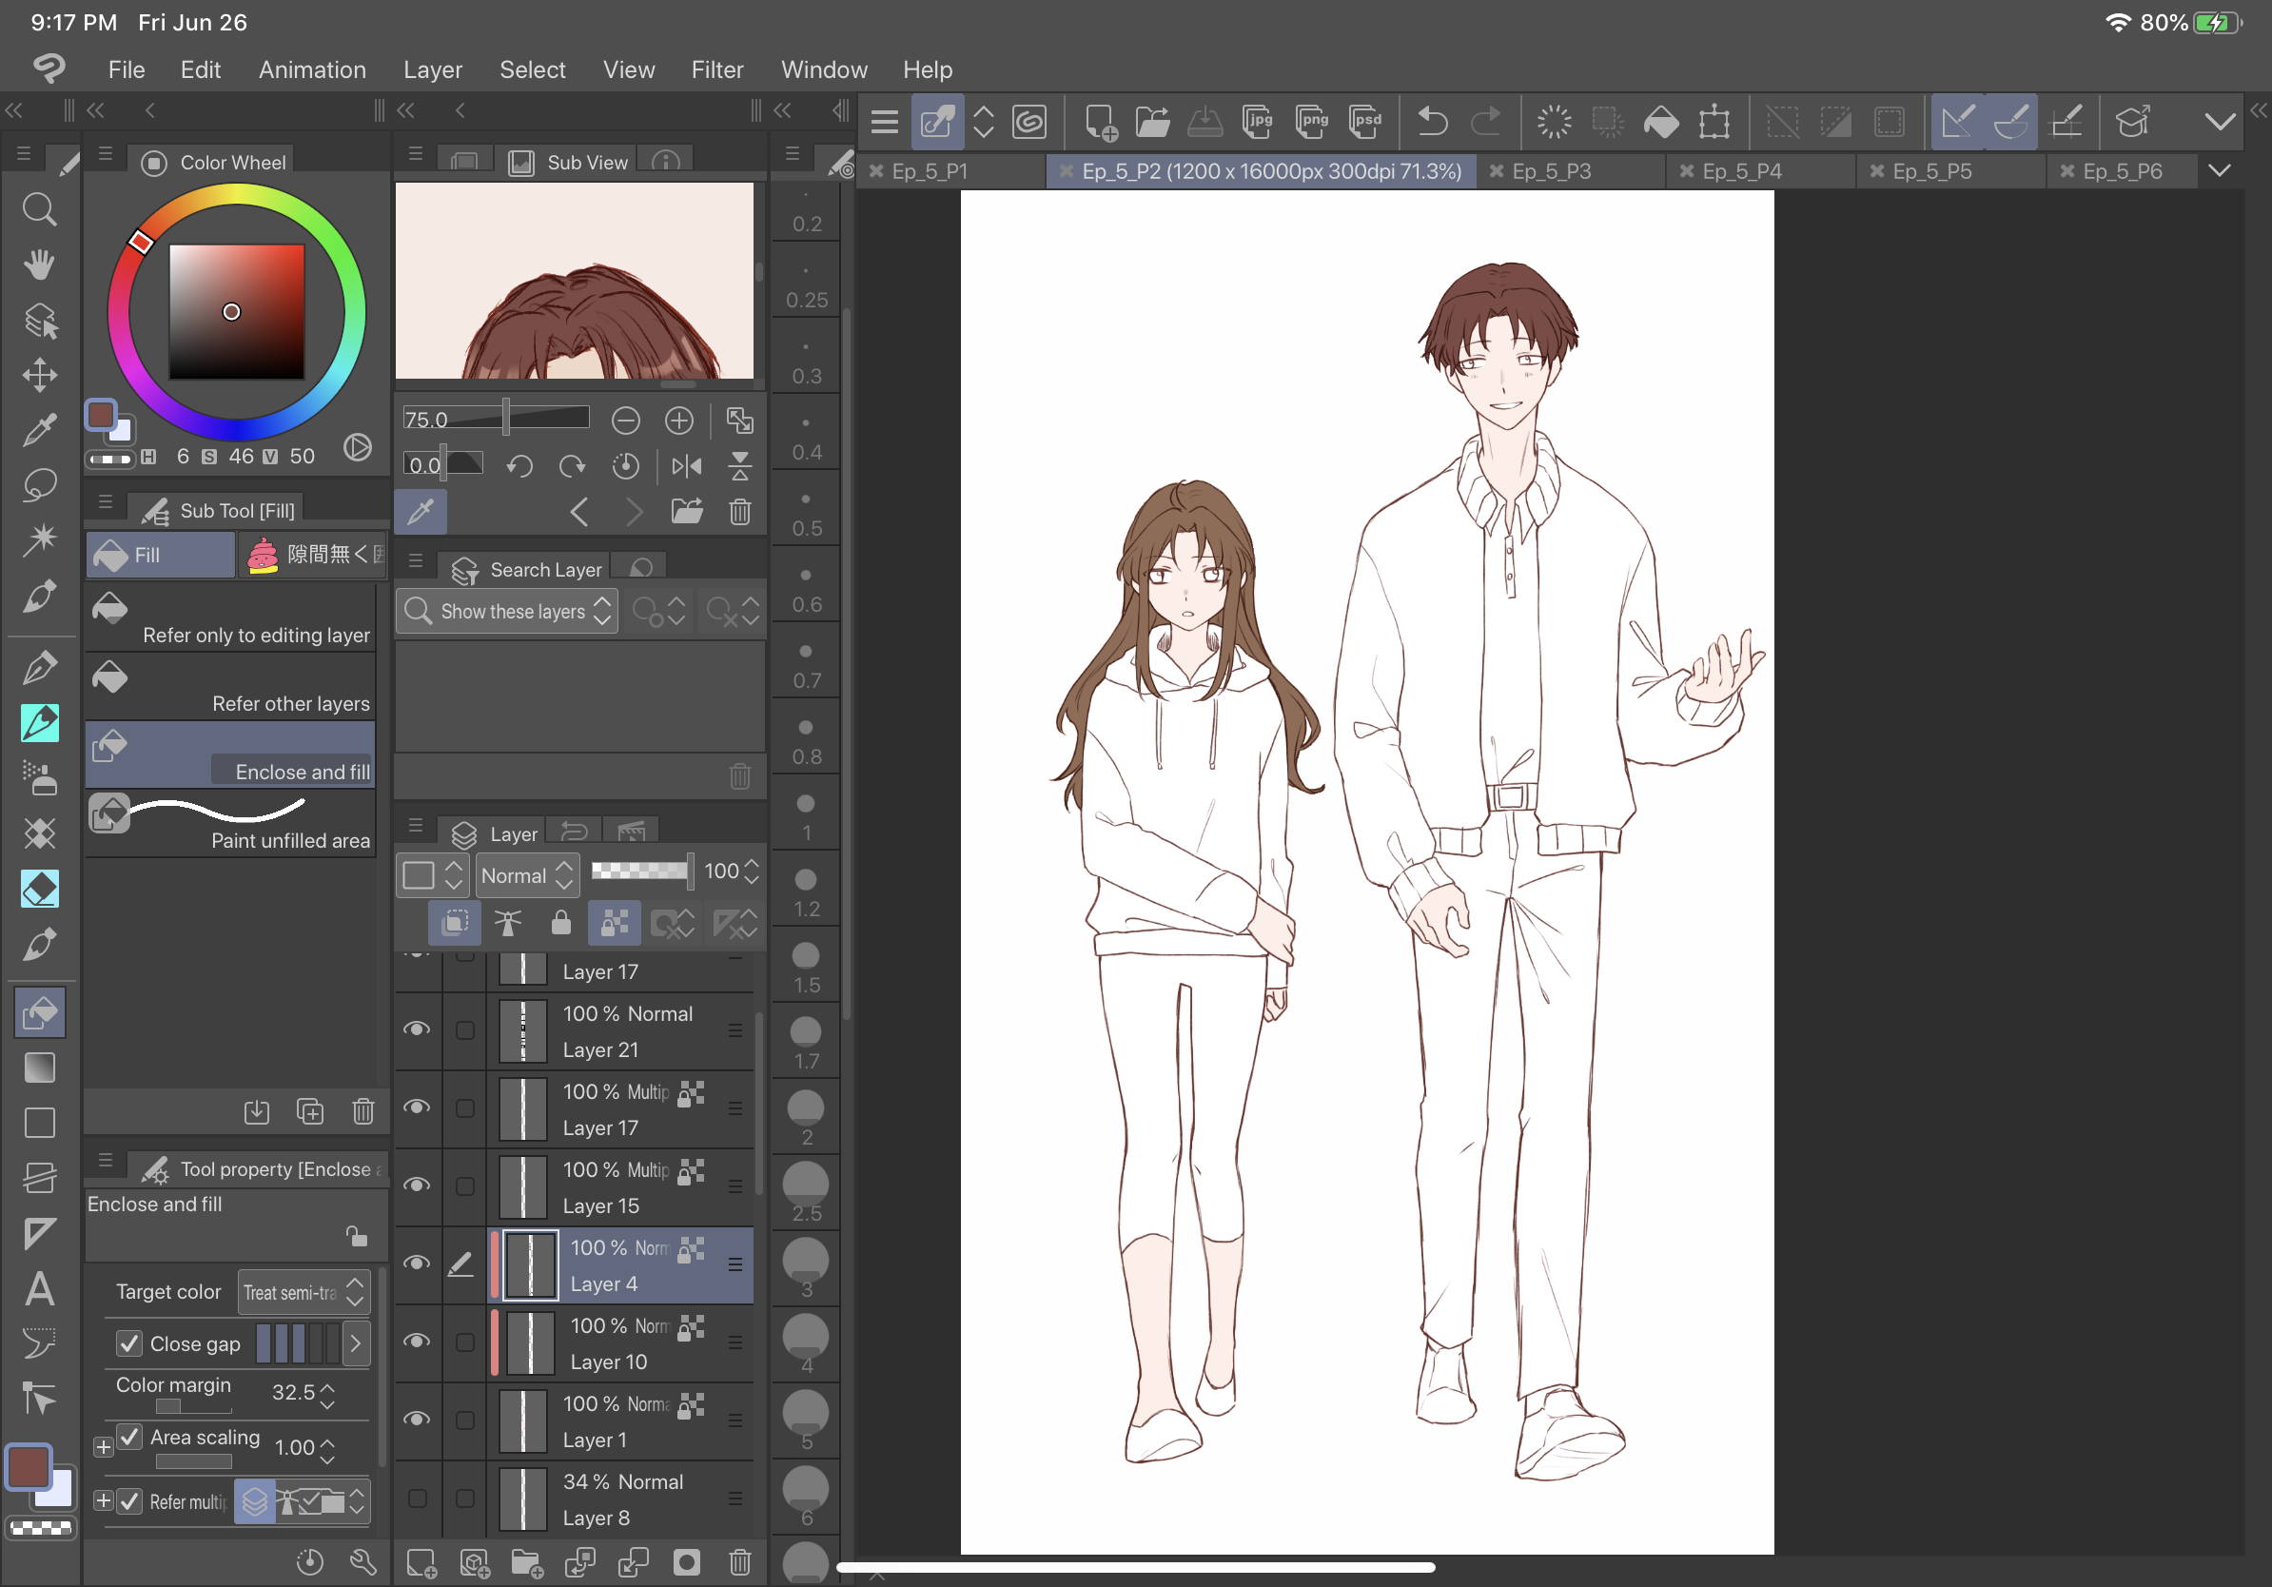Open the blending mode Normal dropdown
The height and width of the screenshot is (1587, 2272).
[526, 874]
